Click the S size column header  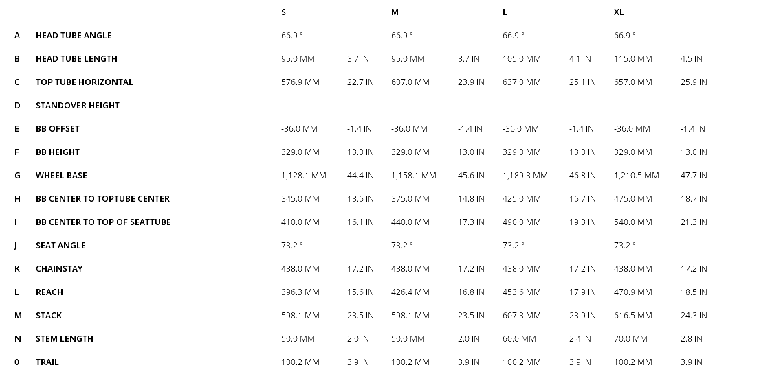(x=284, y=12)
